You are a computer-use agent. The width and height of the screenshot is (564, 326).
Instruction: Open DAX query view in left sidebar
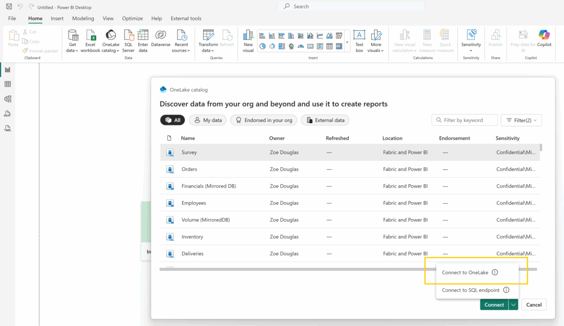8,114
